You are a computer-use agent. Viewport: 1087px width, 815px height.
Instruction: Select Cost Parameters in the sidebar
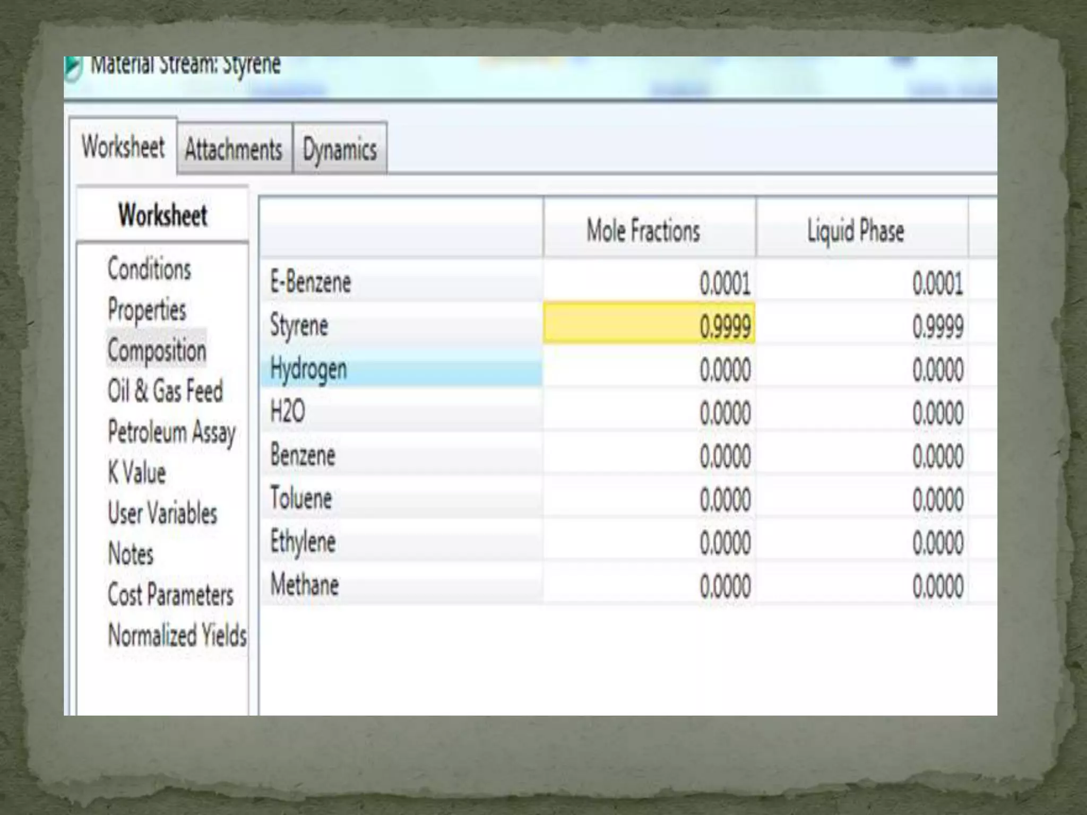coord(170,595)
